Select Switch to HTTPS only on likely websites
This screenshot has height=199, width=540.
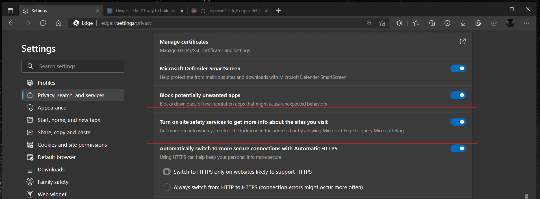tap(167, 172)
